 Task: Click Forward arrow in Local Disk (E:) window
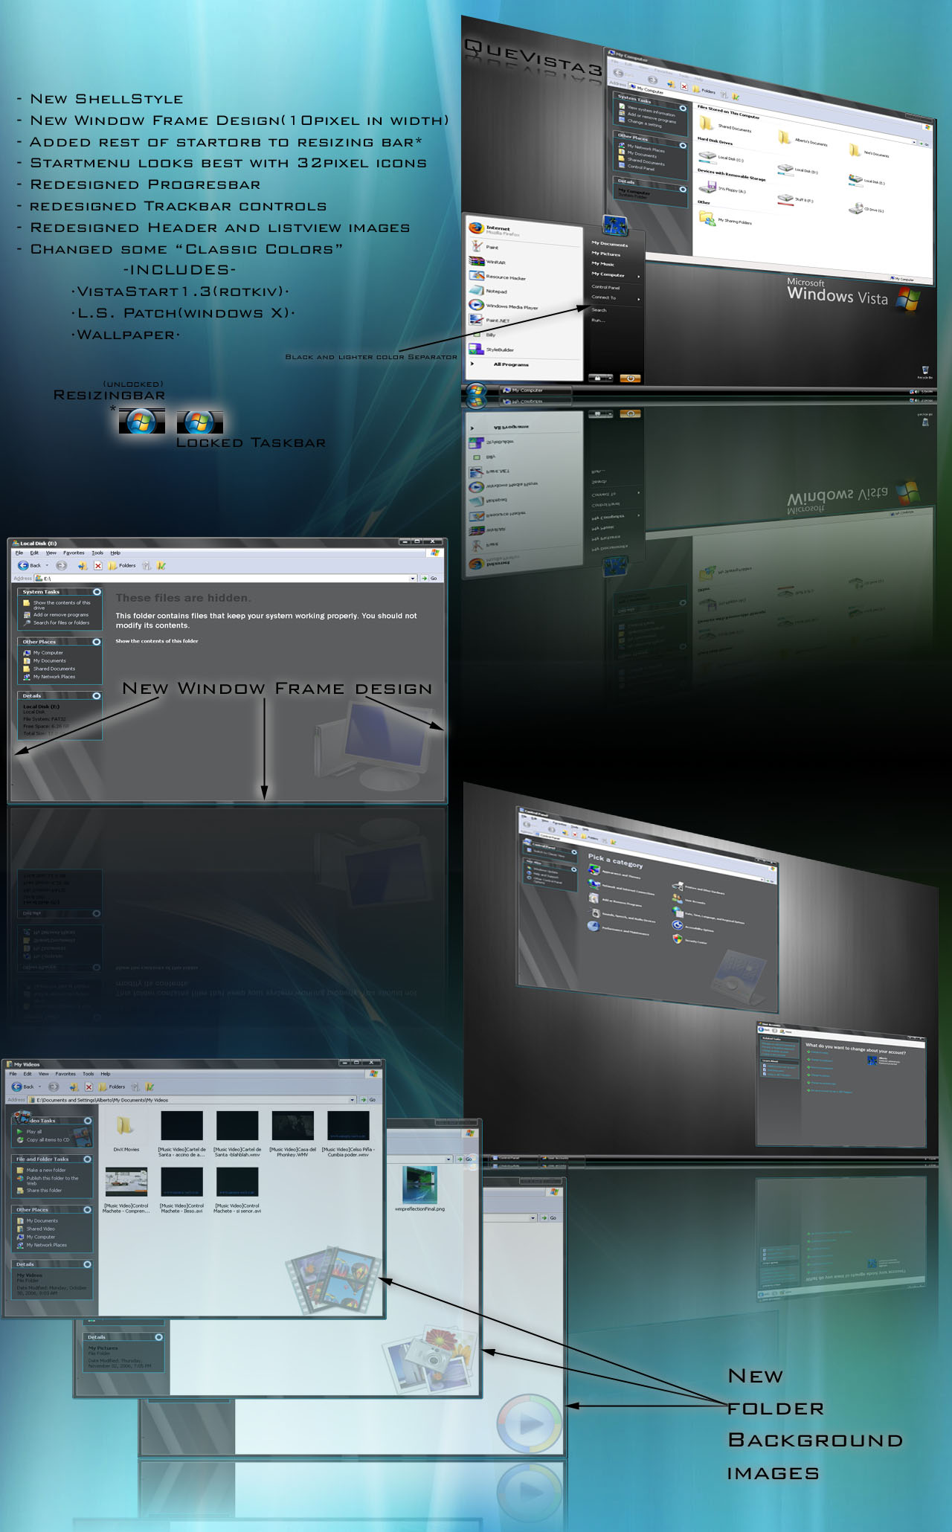tap(62, 566)
